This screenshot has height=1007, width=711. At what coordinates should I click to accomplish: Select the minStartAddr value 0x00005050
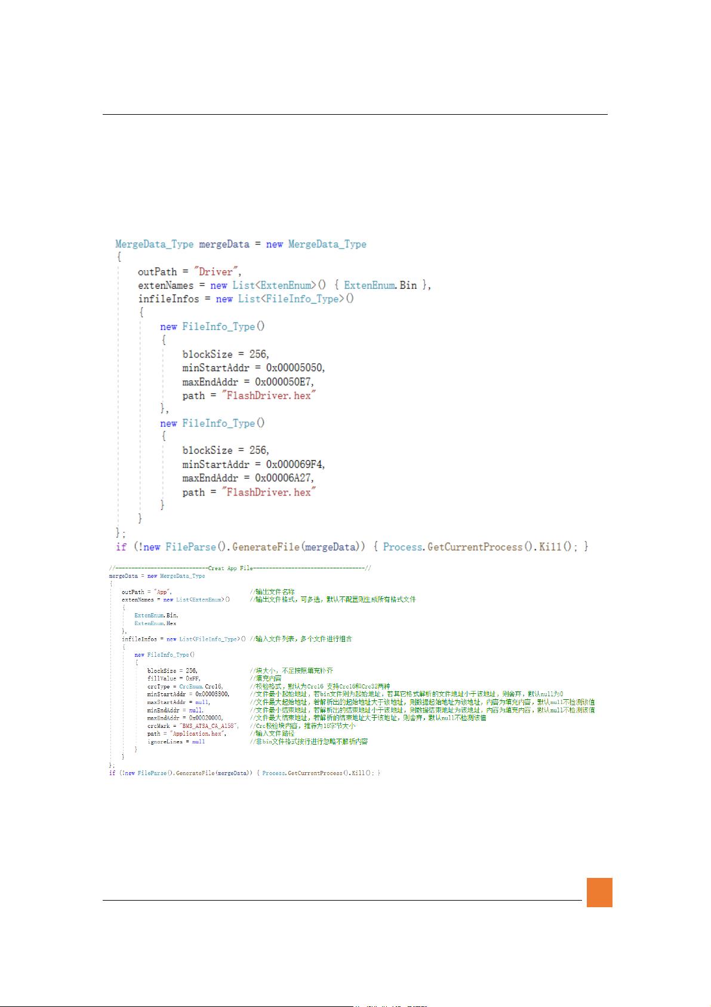coord(295,368)
